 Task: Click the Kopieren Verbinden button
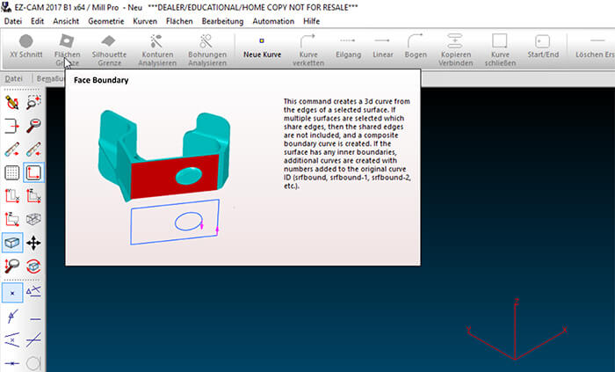[454, 48]
